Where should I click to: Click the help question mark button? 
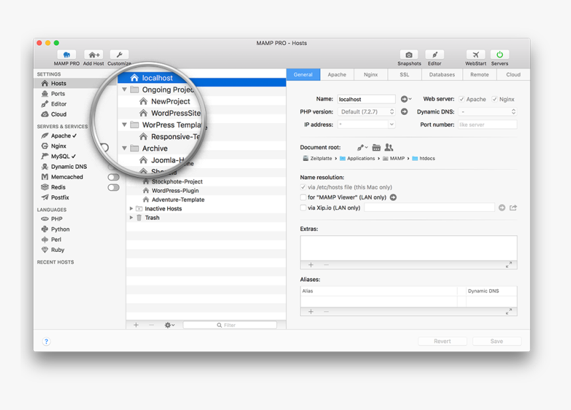(x=46, y=342)
